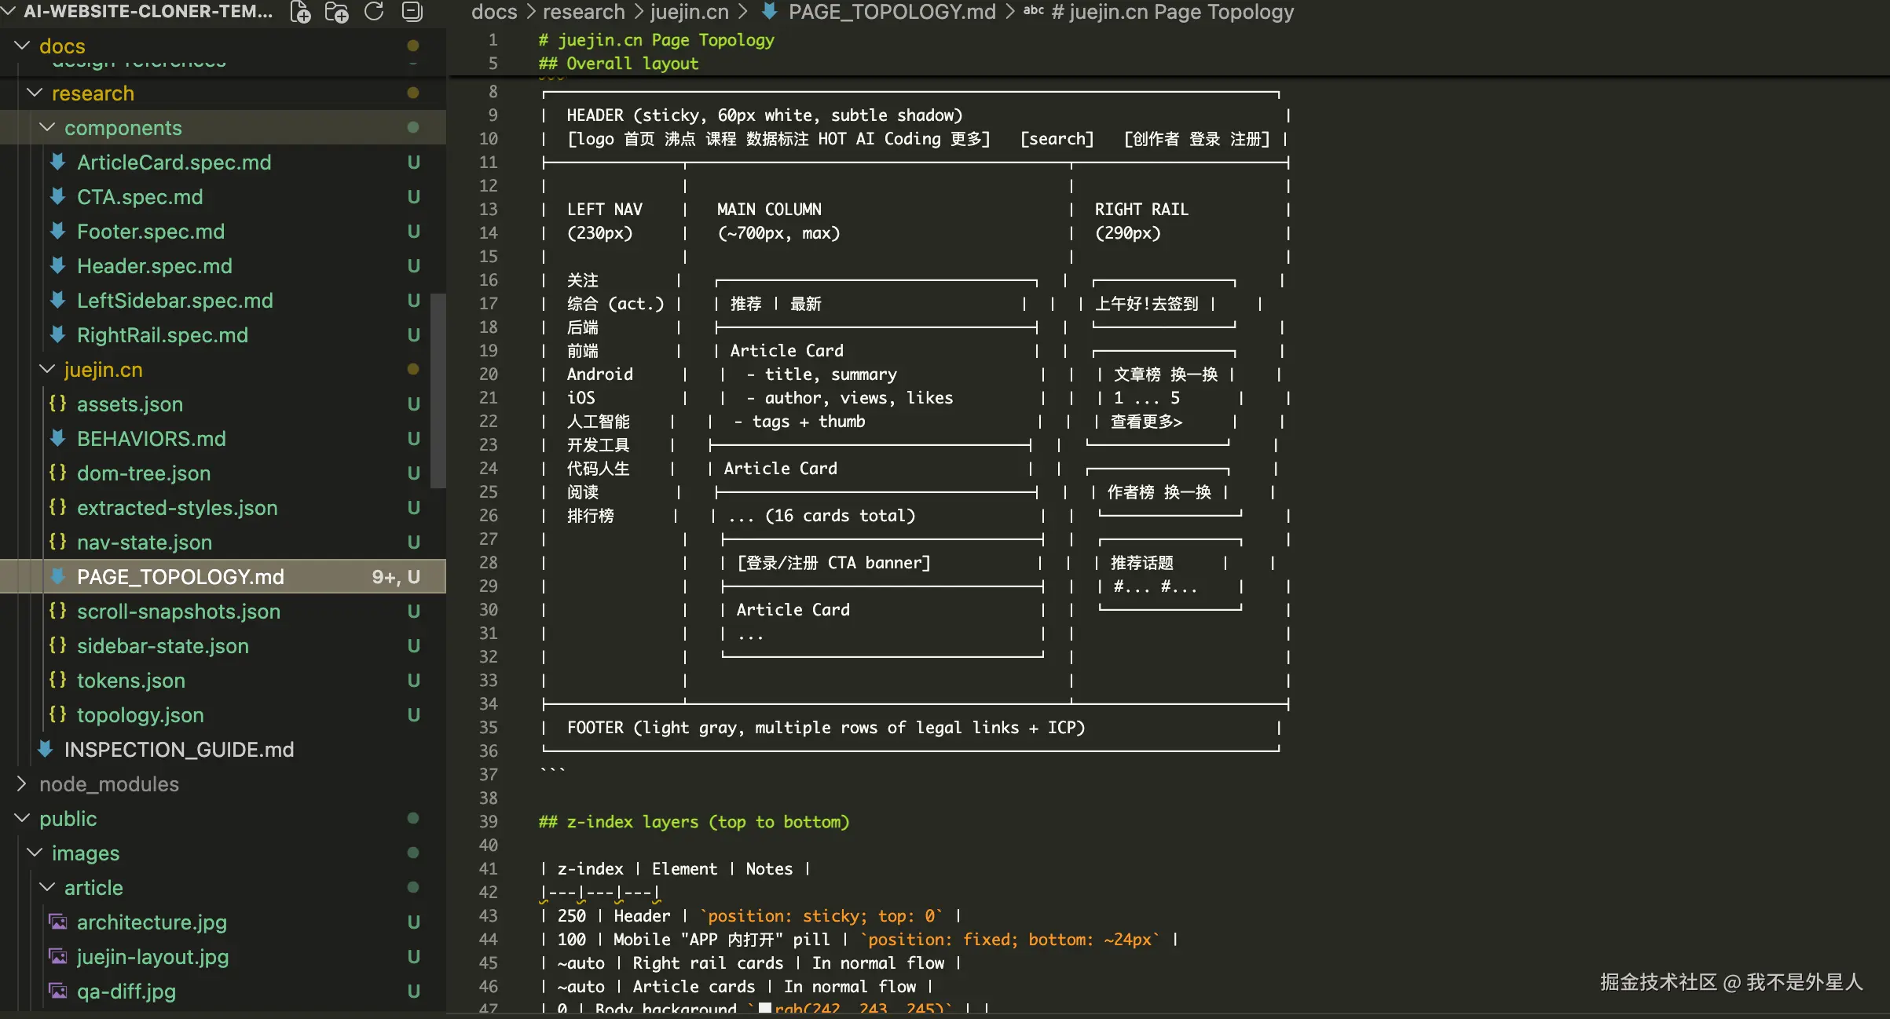Open LeftSidebar.spec.md file
The image size is (1890, 1019).
(175, 300)
